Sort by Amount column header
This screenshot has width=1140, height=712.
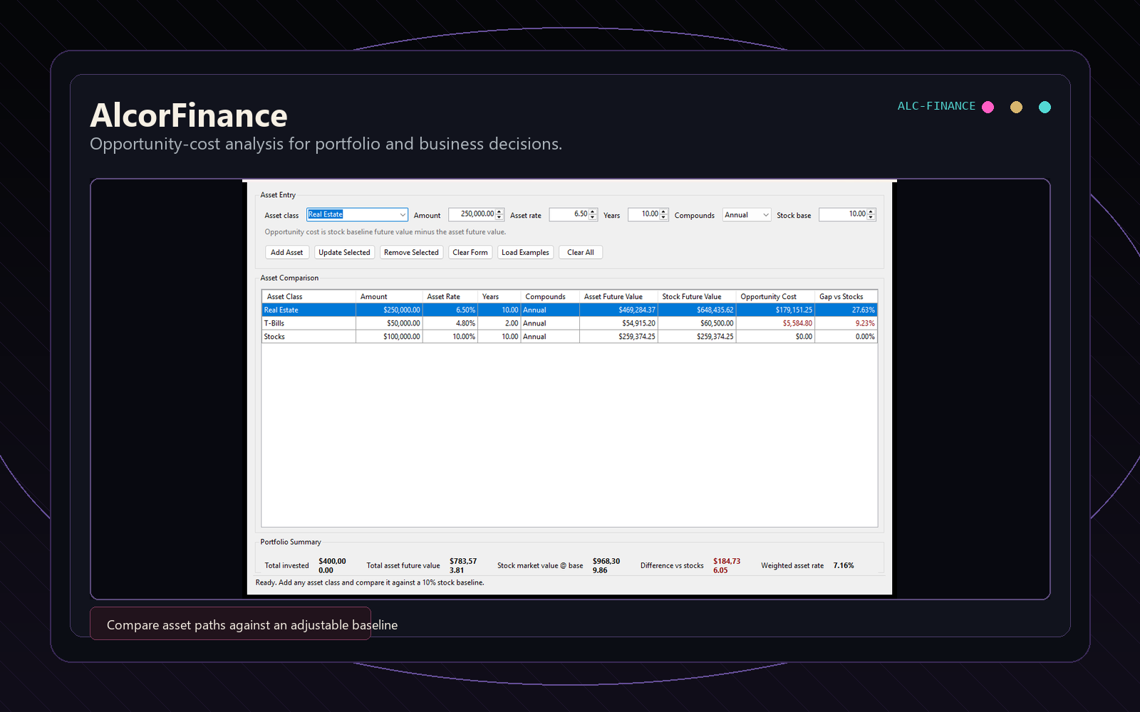[x=389, y=297]
